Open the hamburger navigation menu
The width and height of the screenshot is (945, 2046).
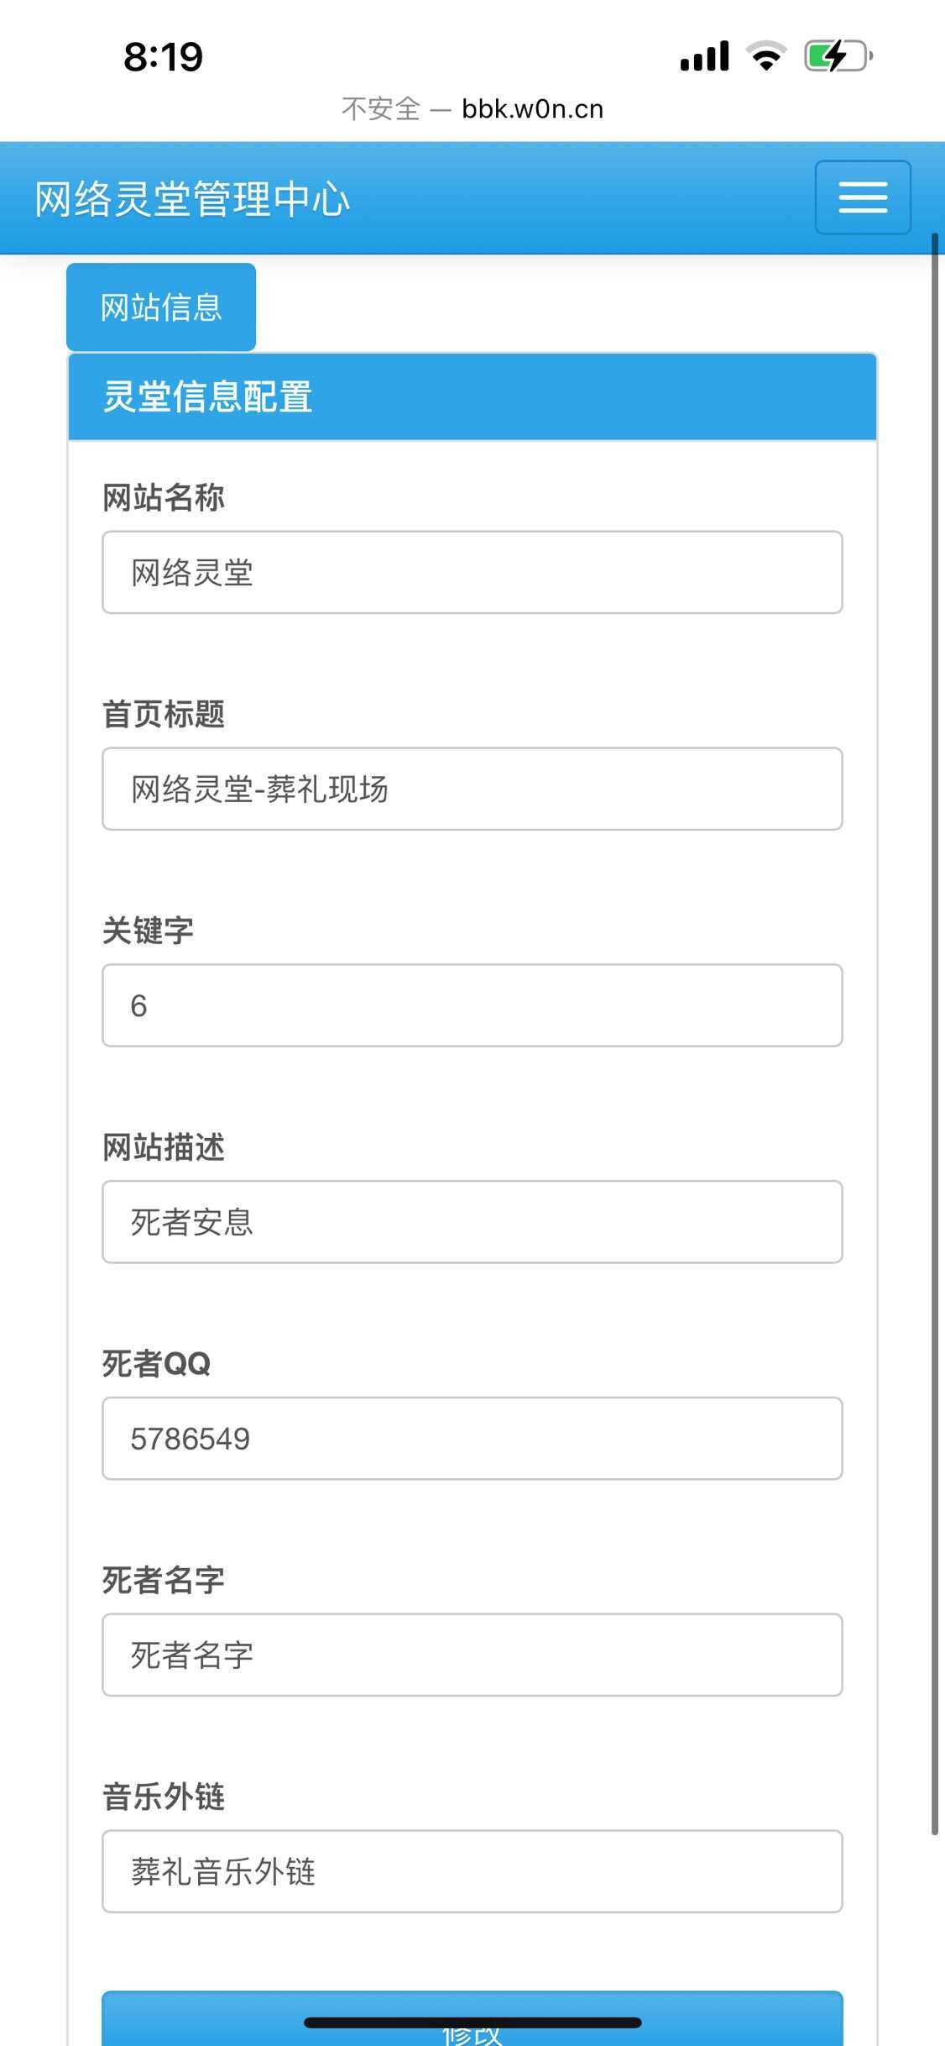tap(863, 197)
